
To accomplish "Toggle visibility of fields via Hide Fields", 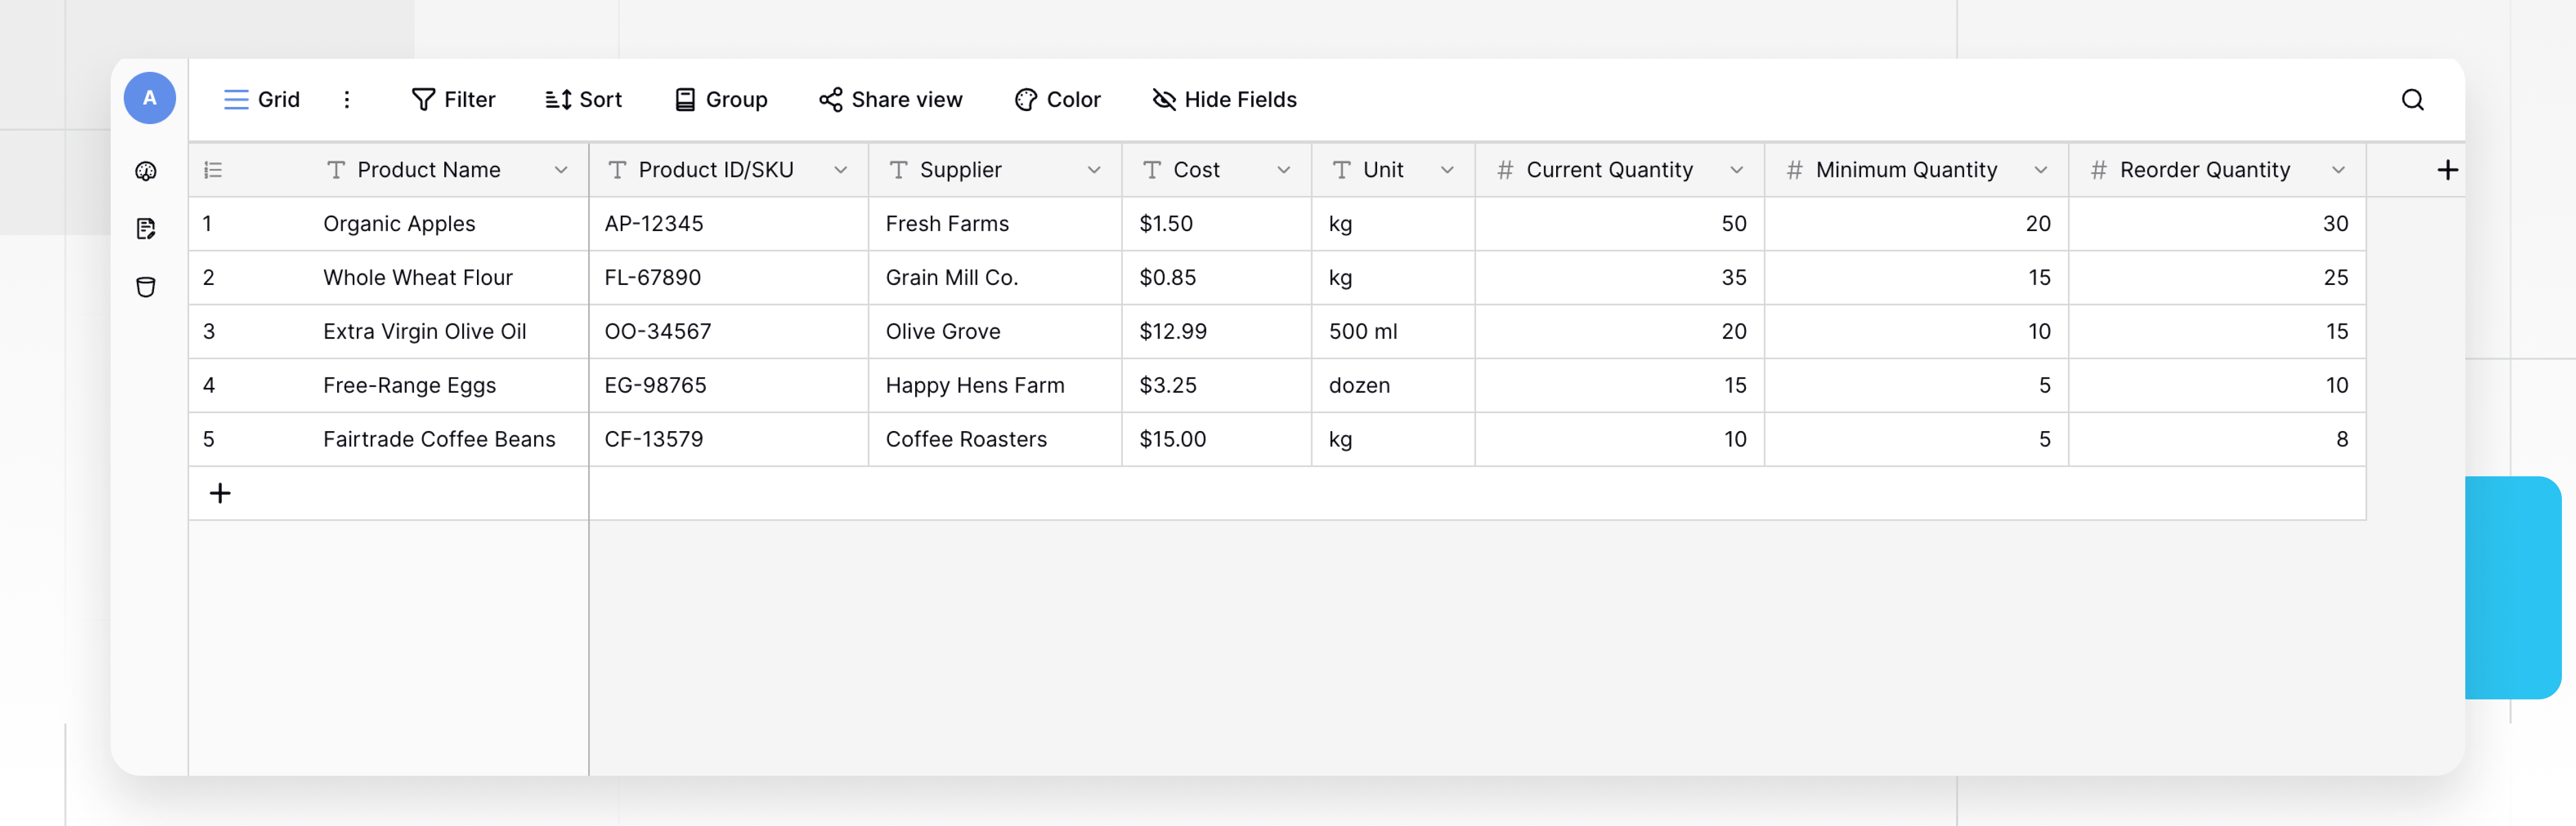I will (x=1223, y=99).
